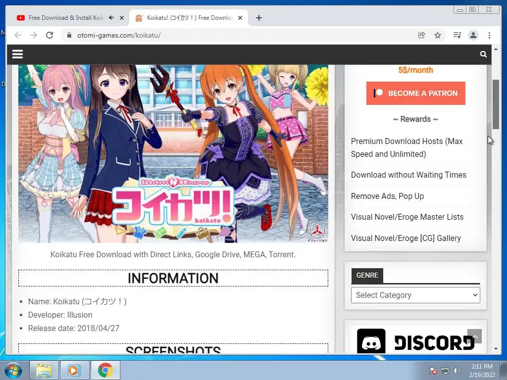The image size is (507, 380).
Task: Bookmark this page with star
Action: [x=438, y=35]
